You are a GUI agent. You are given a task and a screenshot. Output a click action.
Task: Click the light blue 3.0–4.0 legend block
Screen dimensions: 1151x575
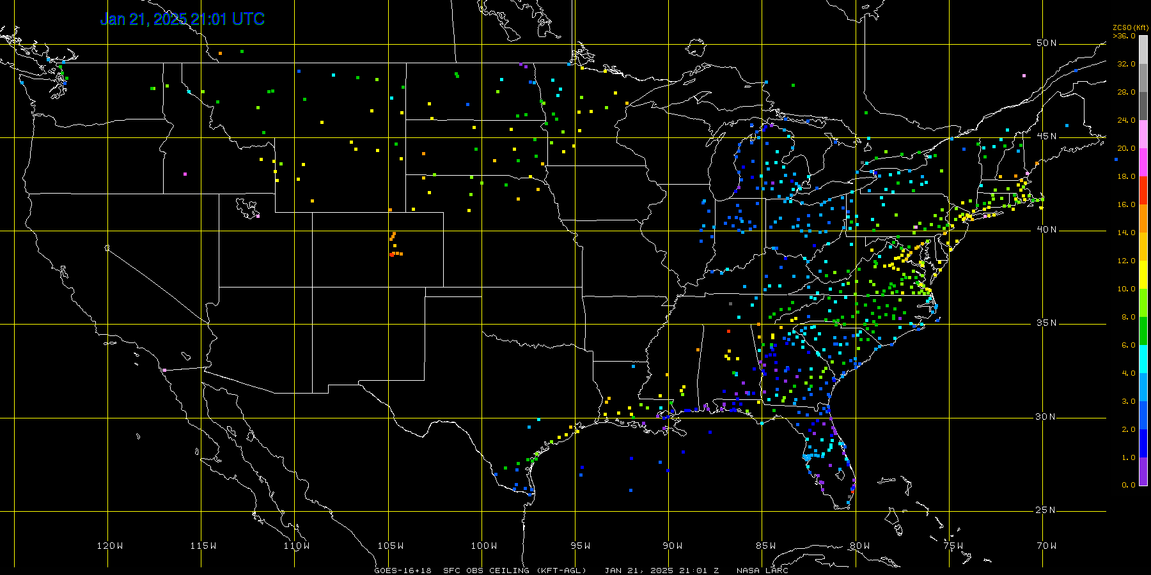tap(1143, 387)
